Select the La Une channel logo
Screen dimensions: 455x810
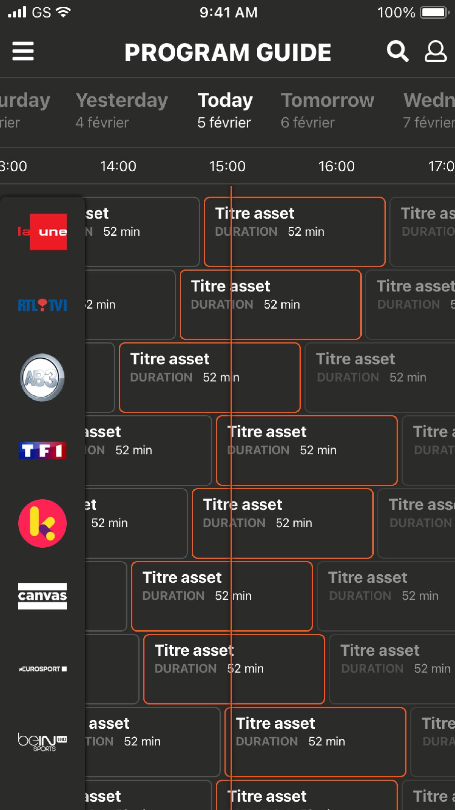[x=42, y=232]
